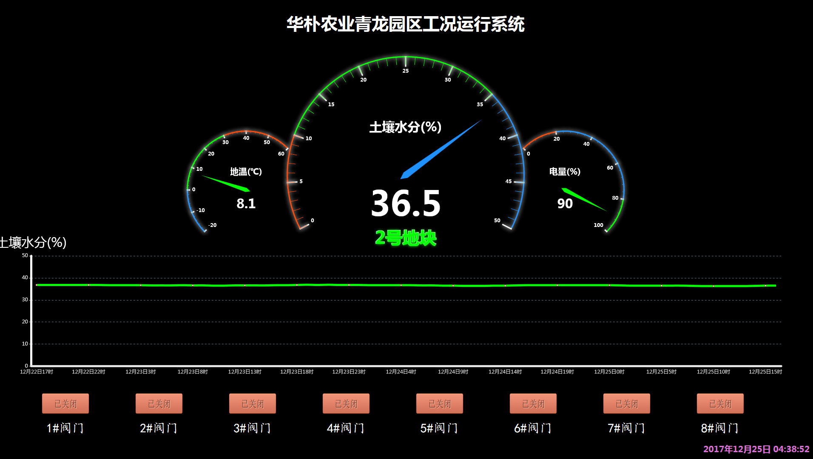Click the chart data point at 12月25日0时
The width and height of the screenshot is (813, 459).
point(609,285)
